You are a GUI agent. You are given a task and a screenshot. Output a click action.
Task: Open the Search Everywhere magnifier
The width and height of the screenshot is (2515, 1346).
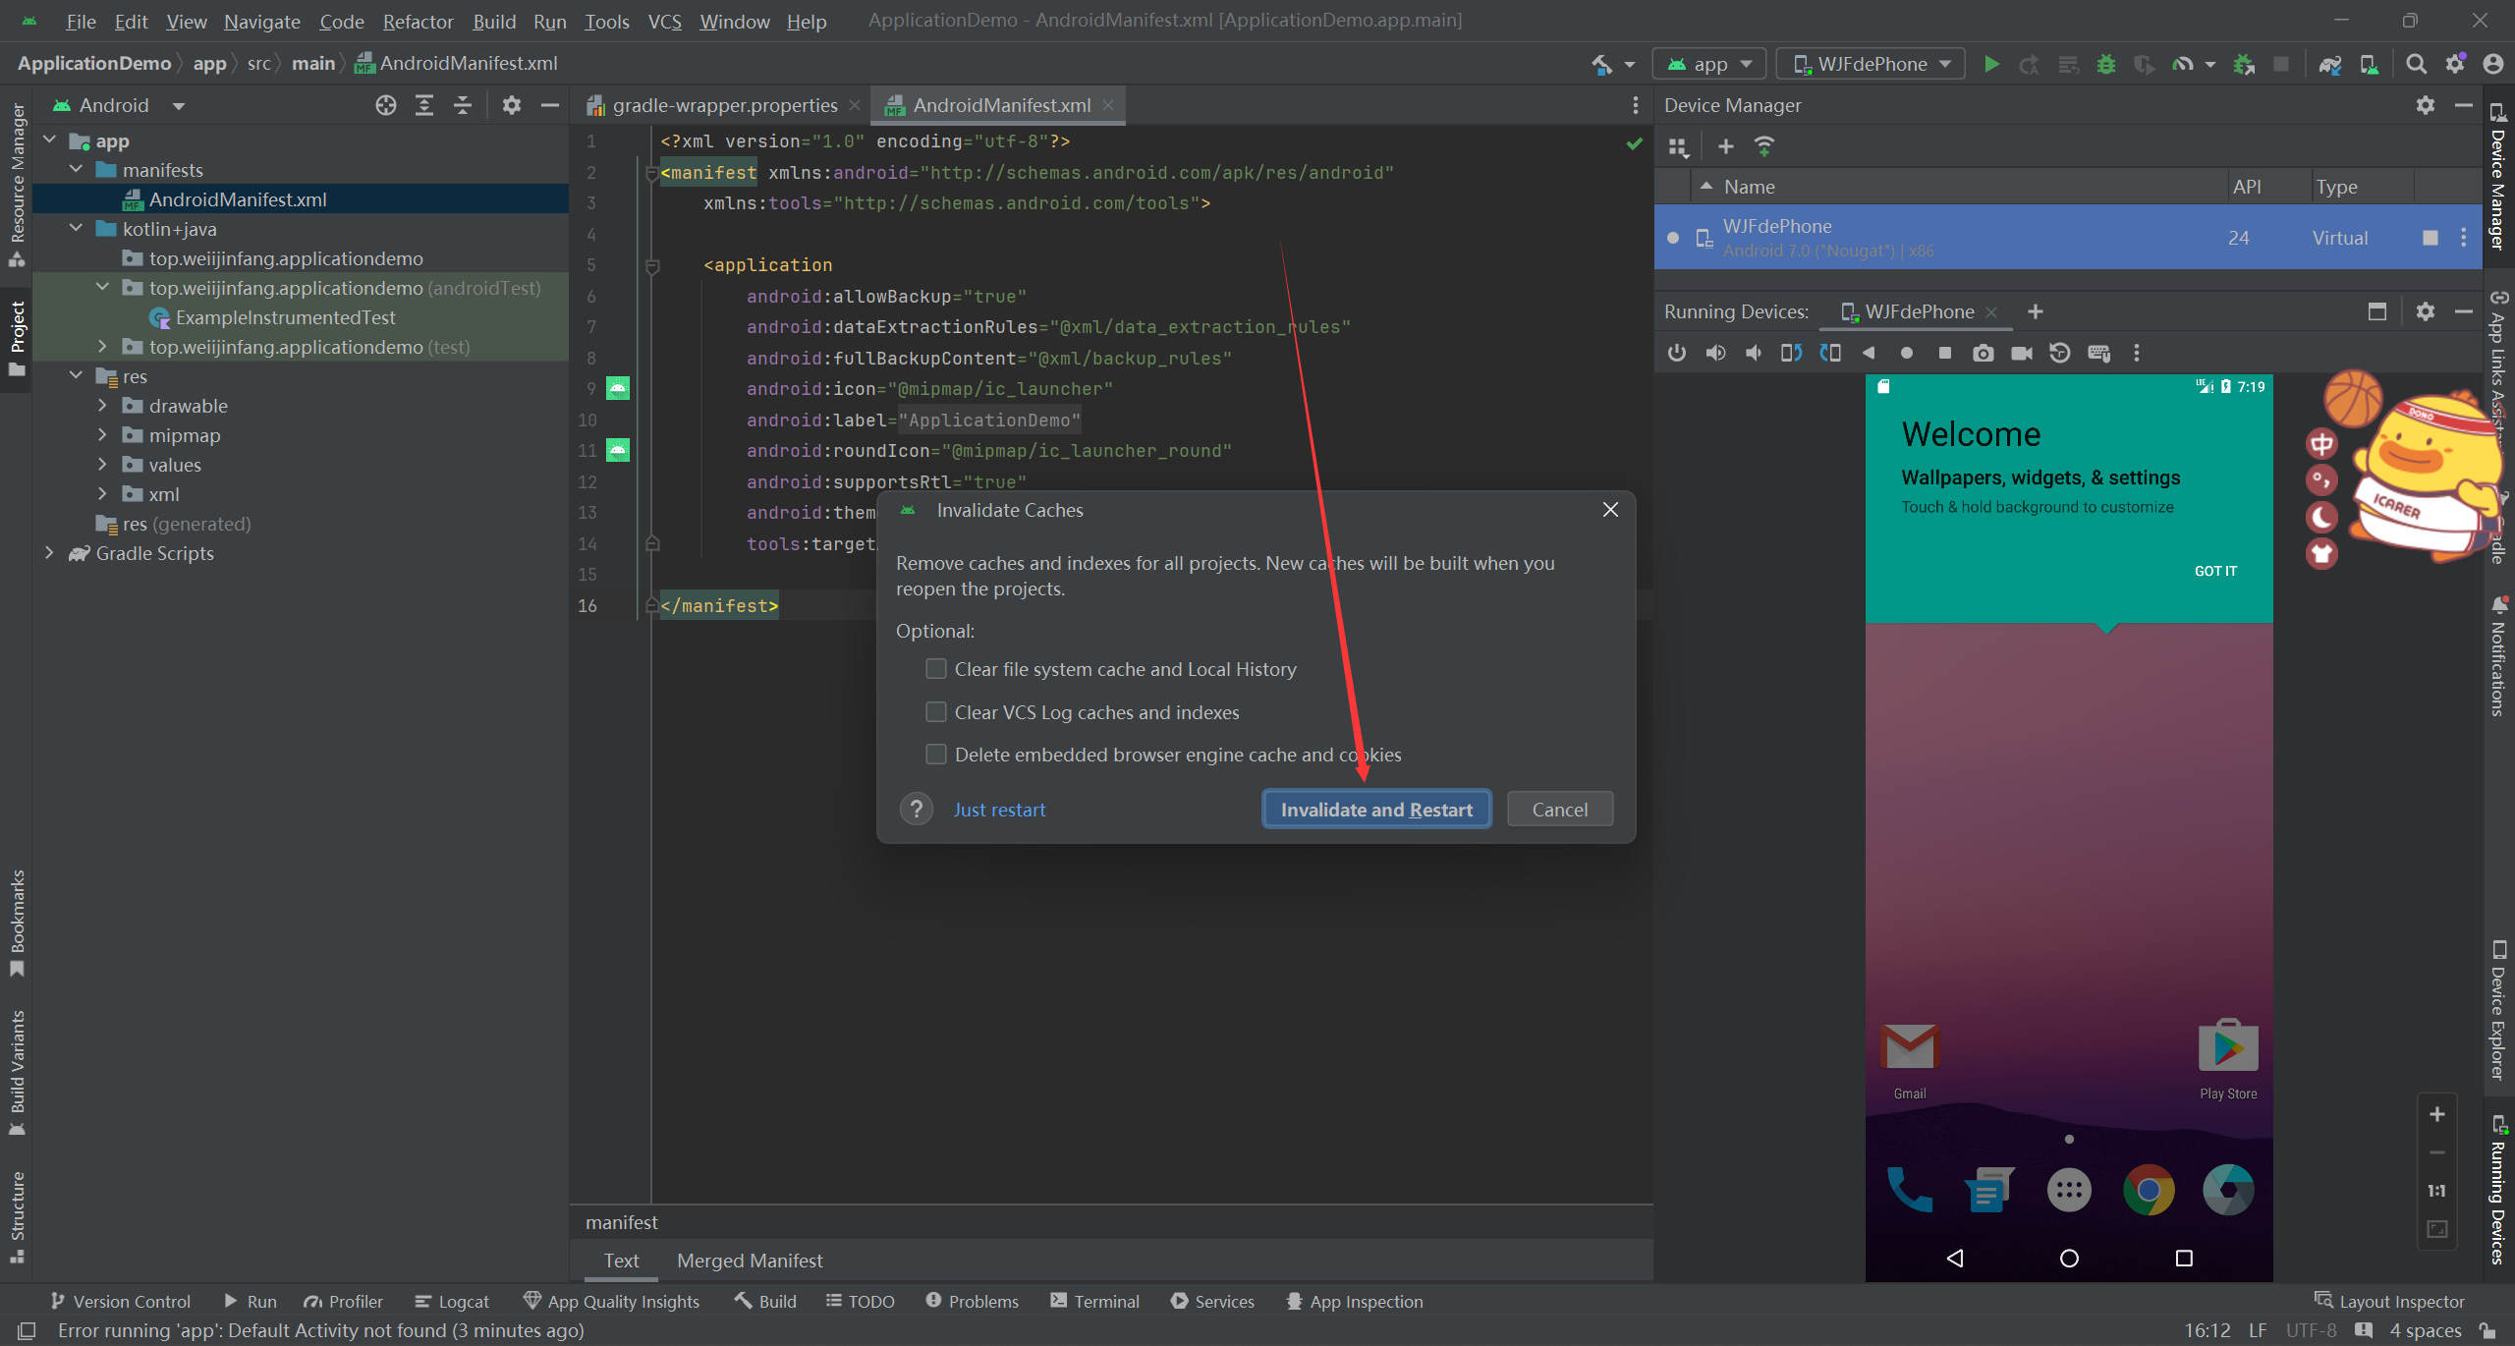tap(2416, 64)
